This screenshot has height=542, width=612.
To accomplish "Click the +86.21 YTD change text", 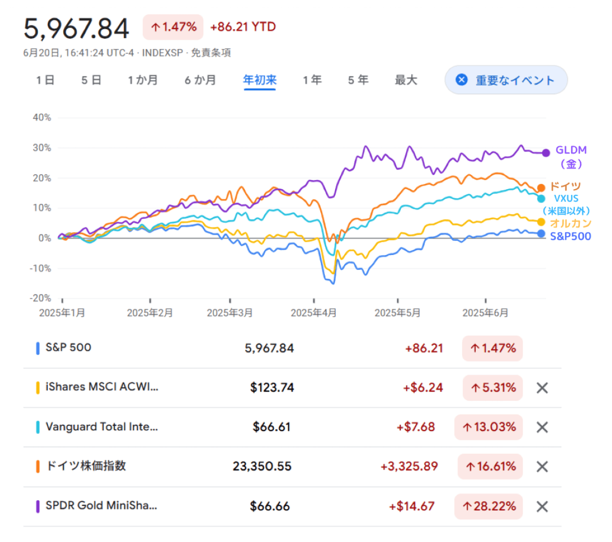I will [x=243, y=27].
